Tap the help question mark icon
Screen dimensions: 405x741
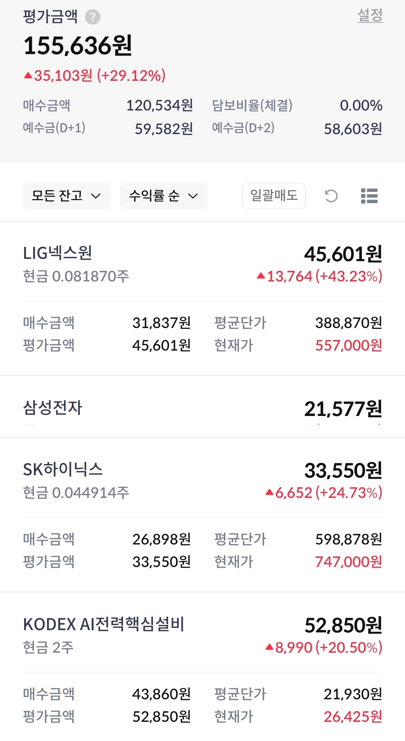coord(93,17)
